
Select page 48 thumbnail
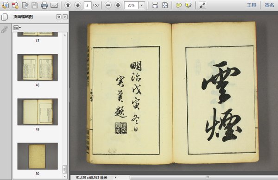pyautogui.click(x=38, y=68)
